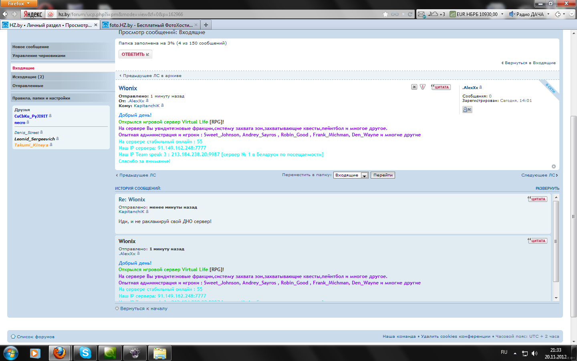Click the ЛС private message icon
Image resolution: width=577 pixels, height=361 pixels.
[467, 110]
